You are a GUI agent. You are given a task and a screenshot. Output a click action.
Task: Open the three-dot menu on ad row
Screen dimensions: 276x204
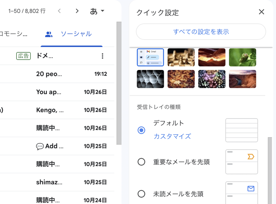[102, 56]
